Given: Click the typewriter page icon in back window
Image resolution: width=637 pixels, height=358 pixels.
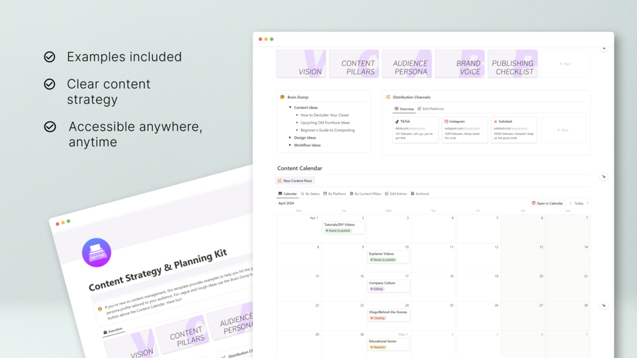Looking at the screenshot, I should click(97, 252).
